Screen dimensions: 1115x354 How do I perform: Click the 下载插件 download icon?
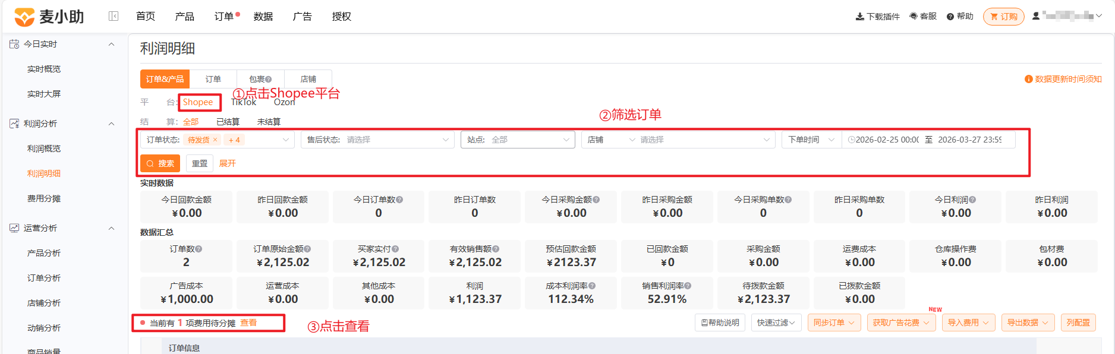click(x=859, y=17)
